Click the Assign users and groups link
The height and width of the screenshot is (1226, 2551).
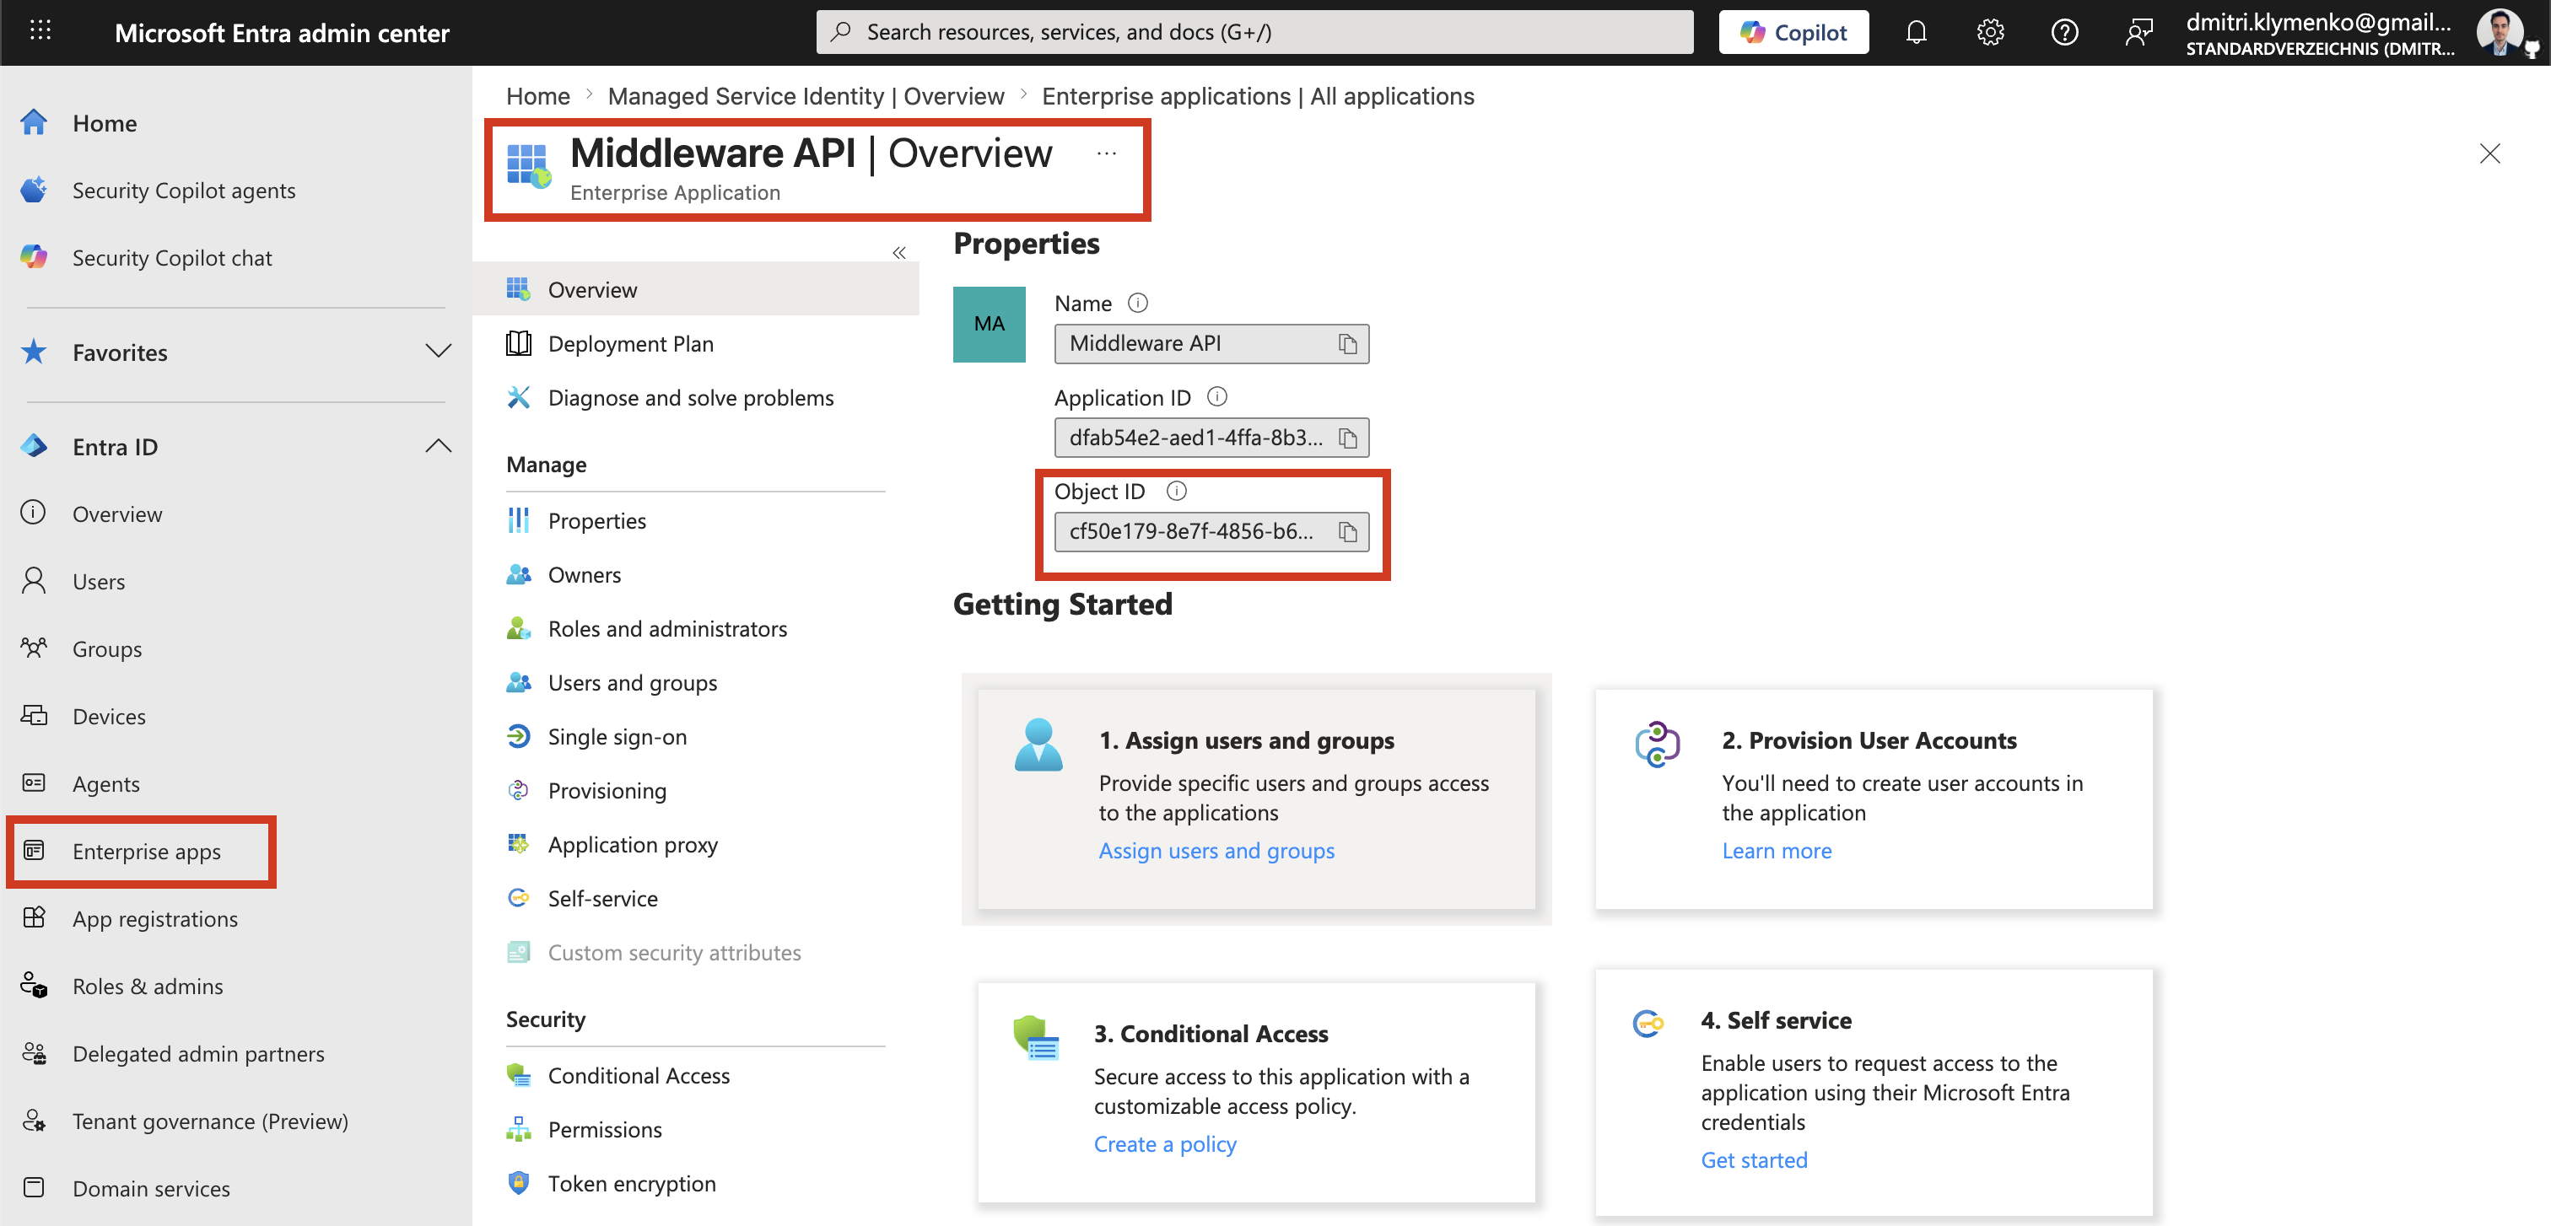point(1216,850)
